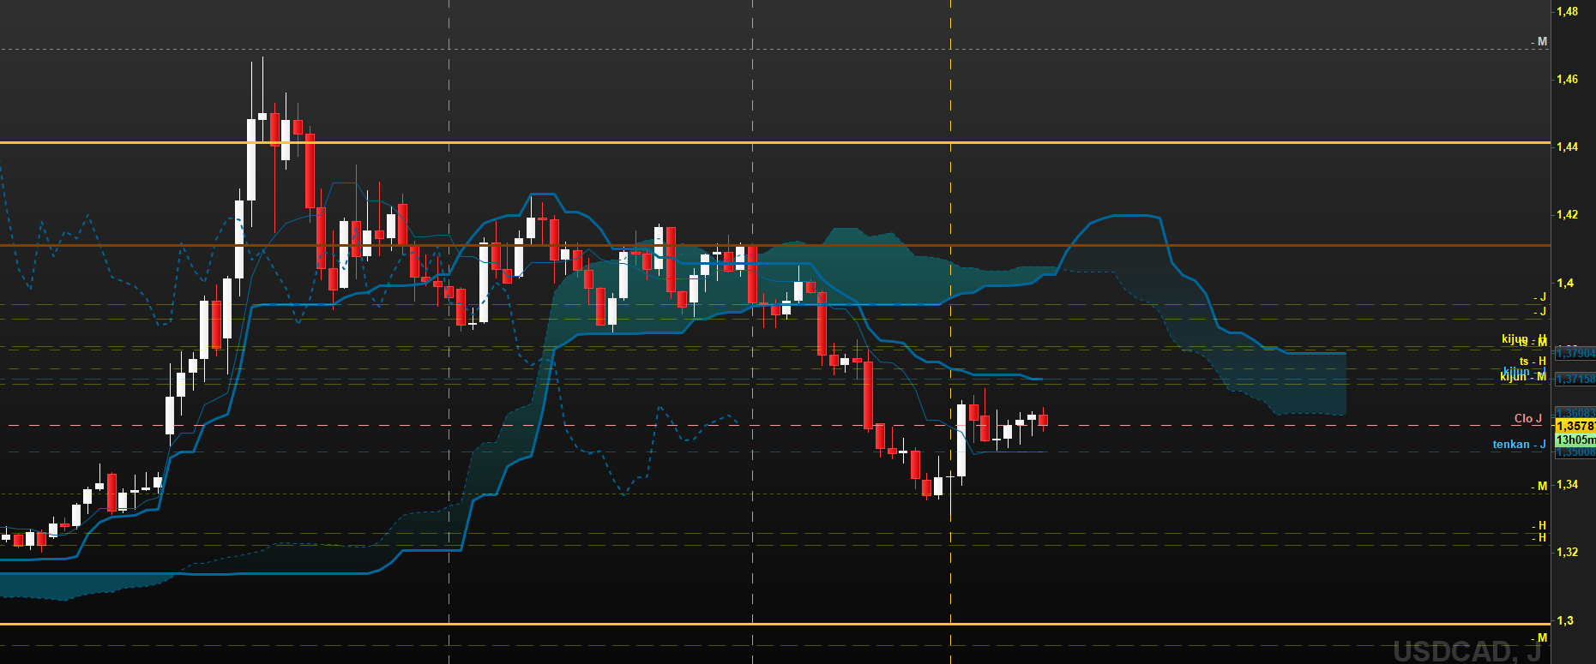
Task: Select the 'kijun - M' yellow label
Action: tap(1522, 377)
